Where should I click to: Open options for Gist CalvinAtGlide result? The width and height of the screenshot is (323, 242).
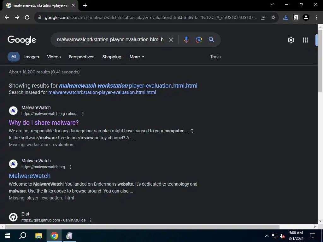91,220
